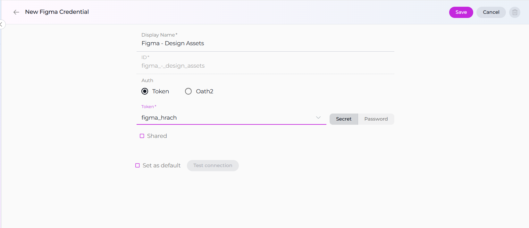The height and width of the screenshot is (228, 529).
Task: Click the figma_hrach token combo box
Action: pyautogui.click(x=224, y=118)
